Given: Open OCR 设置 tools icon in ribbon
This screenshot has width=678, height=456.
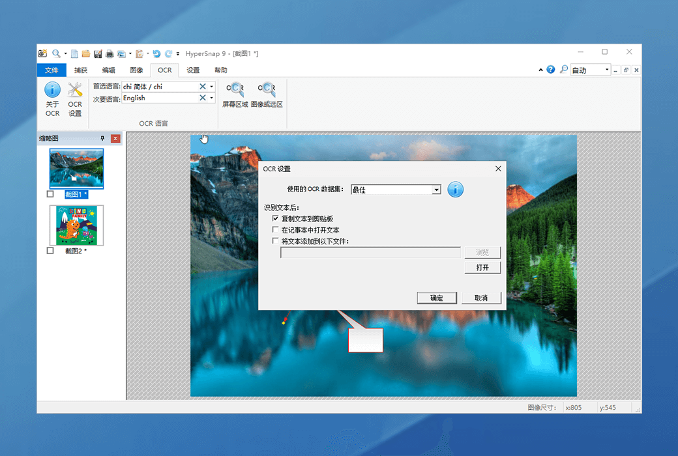Looking at the screenshot, I should tap(75, 91).
